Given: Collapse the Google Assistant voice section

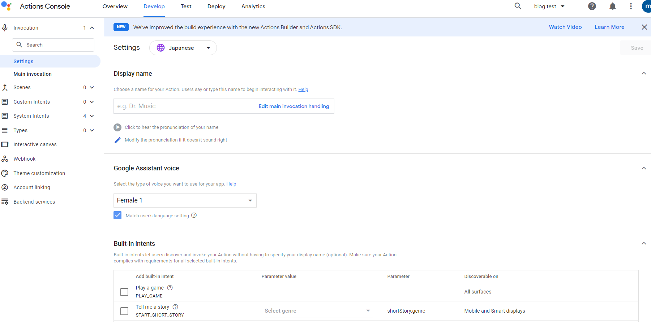Looking at the screenshot, I should (x=644, y=168).
